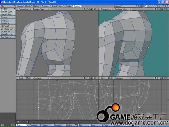The width and height of the screenshot is (169, 127).
Task: Open the Image Editor
Action: pyautogui.click(x=8, y=14)
